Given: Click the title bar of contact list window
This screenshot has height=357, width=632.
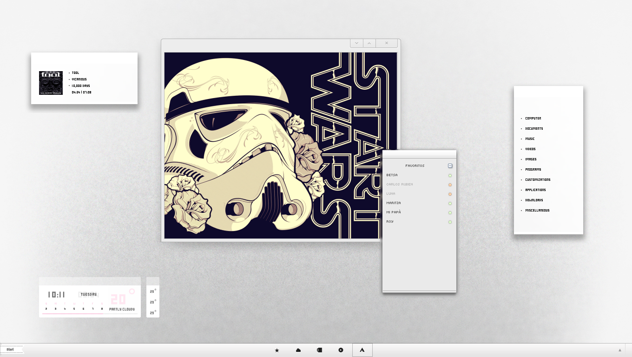Looking at the screenshot, I should point(419,154).
